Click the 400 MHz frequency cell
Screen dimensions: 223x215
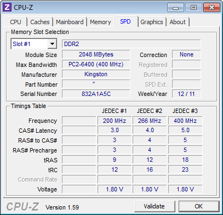point(185,121)
